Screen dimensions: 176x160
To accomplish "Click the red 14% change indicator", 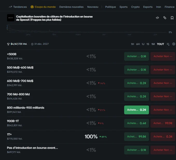I will (101, 83).
